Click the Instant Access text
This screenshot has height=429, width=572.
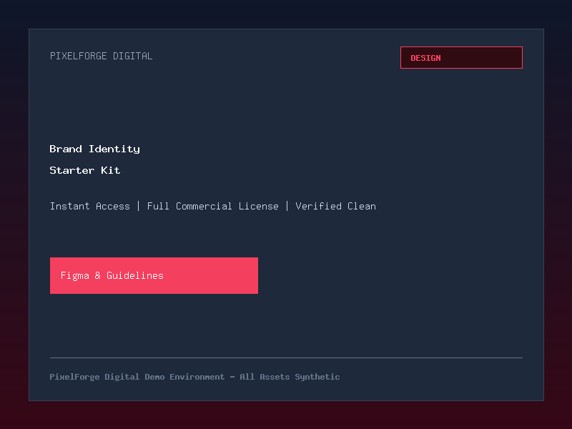pos(90,206)
